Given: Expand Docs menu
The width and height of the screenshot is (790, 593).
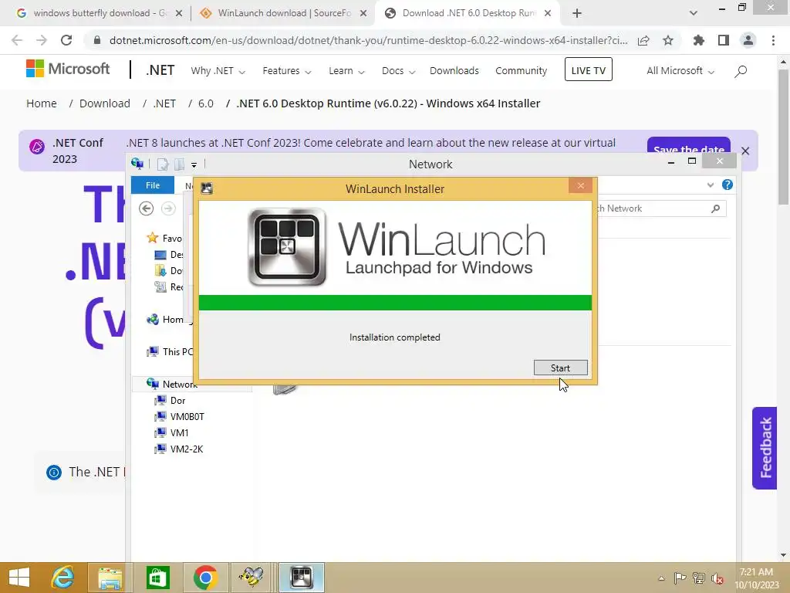Looking at the screenshot, I should [x=398, y=70].
